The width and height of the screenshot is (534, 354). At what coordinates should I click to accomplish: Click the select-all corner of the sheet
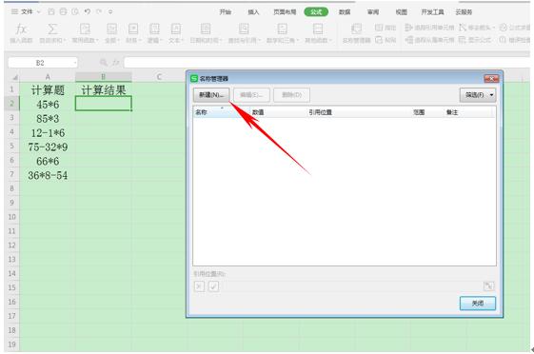(x=14, y=77)
